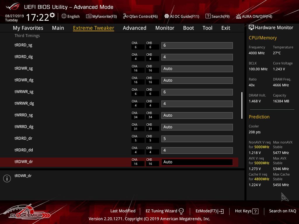Open Search(F9) question mark icon
This screenshot has height=224, width=299.
pos(208,16)
